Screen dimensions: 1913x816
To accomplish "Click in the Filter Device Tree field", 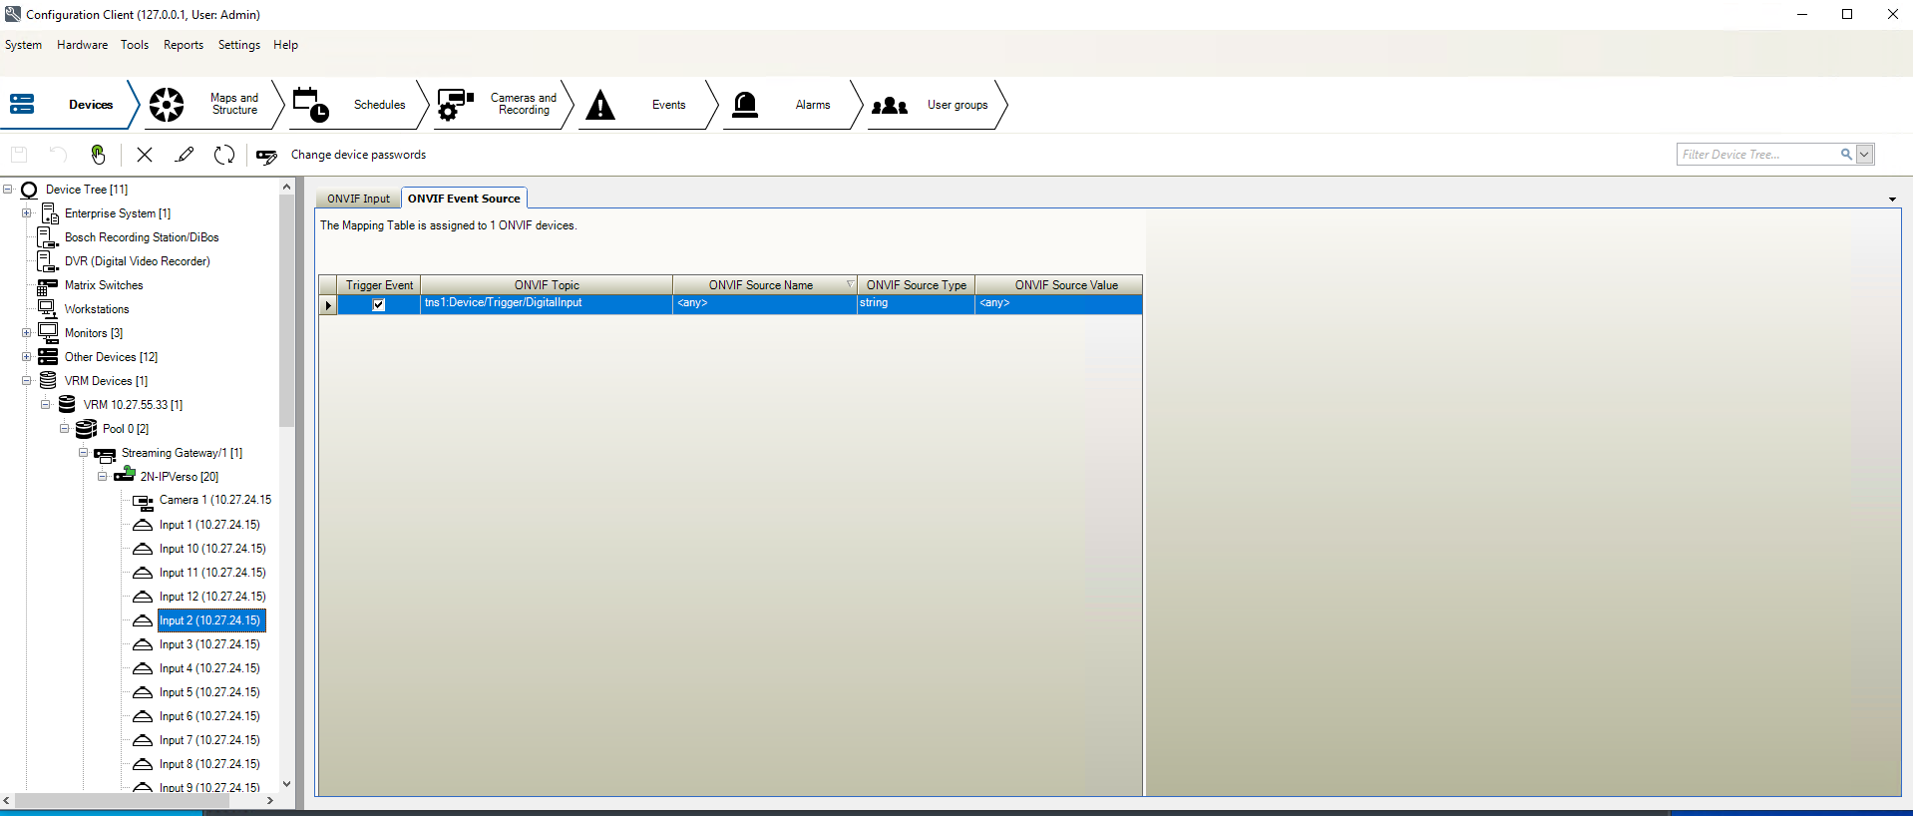I will (1756, 155).
